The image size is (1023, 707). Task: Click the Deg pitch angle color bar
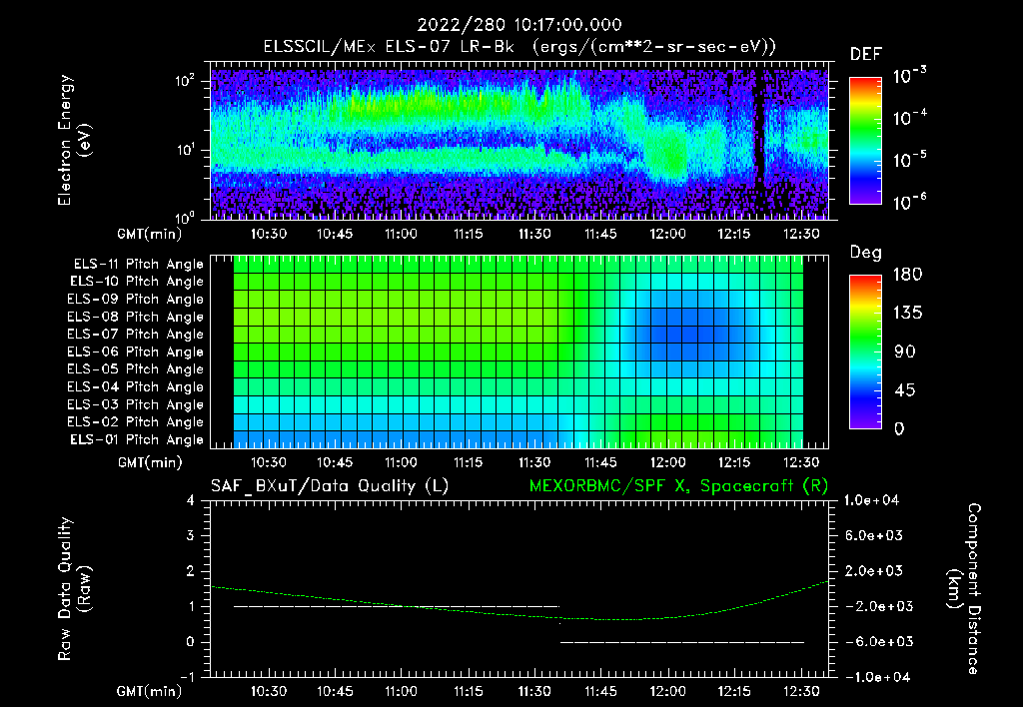click(866, 353)
